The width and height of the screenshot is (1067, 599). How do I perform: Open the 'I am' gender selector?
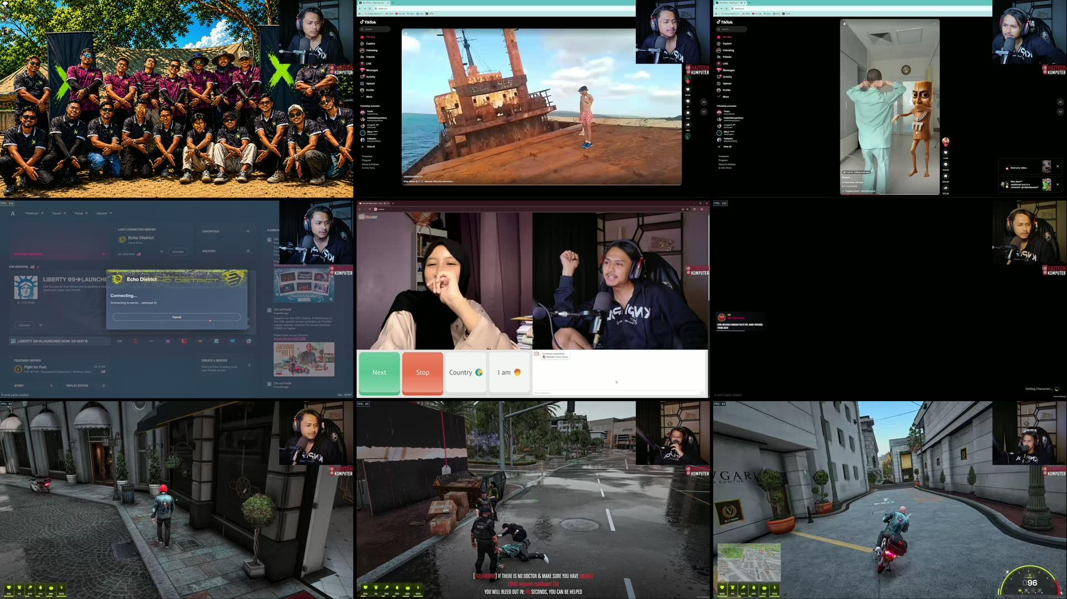click(x=509, y=373)
